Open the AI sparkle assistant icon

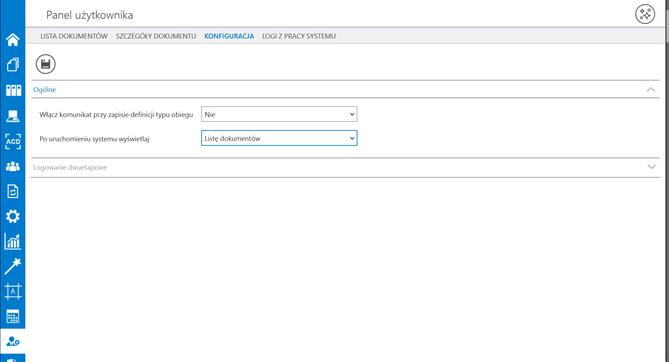pyautogui.click(x=645, y=14)
